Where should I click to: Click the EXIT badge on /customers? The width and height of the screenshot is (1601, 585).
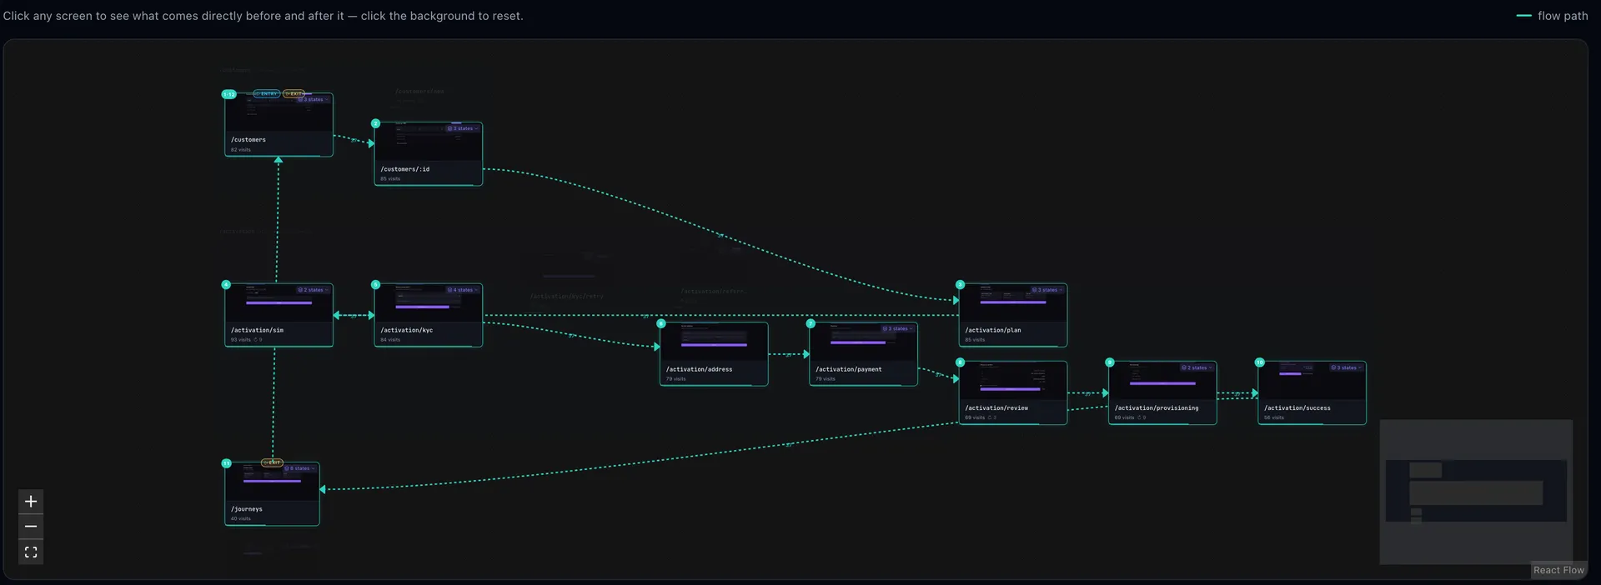(x=294, y=93)
